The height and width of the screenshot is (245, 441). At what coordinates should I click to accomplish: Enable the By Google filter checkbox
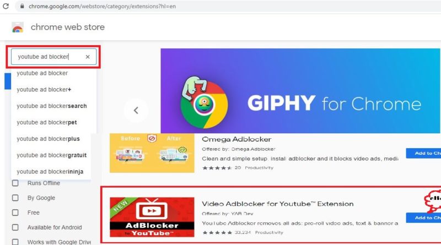(x=15, y=198)
